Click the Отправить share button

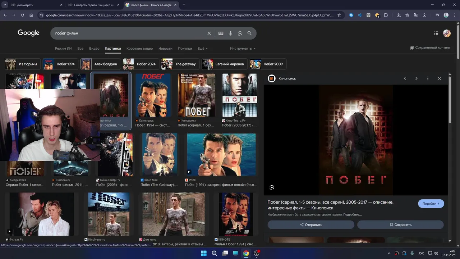(x=311, y=225)
